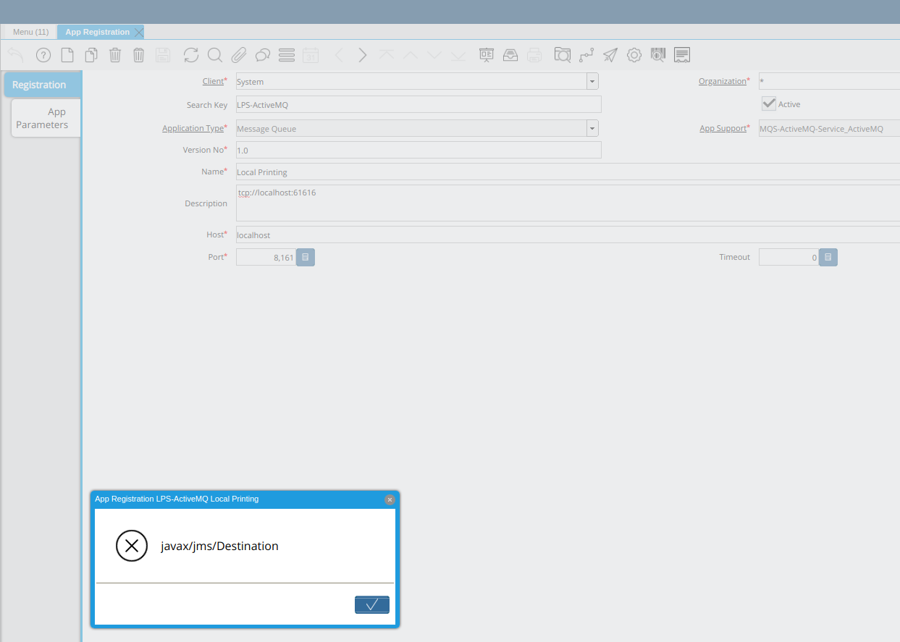Click the Undo changes arrow icon
The width and height of the screenshot is (900, 642).
pos(16,55)
